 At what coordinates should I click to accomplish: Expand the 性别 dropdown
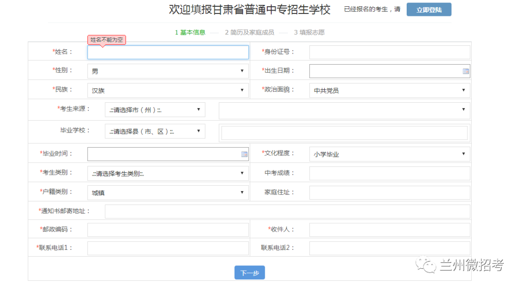[x=168, y=71]
